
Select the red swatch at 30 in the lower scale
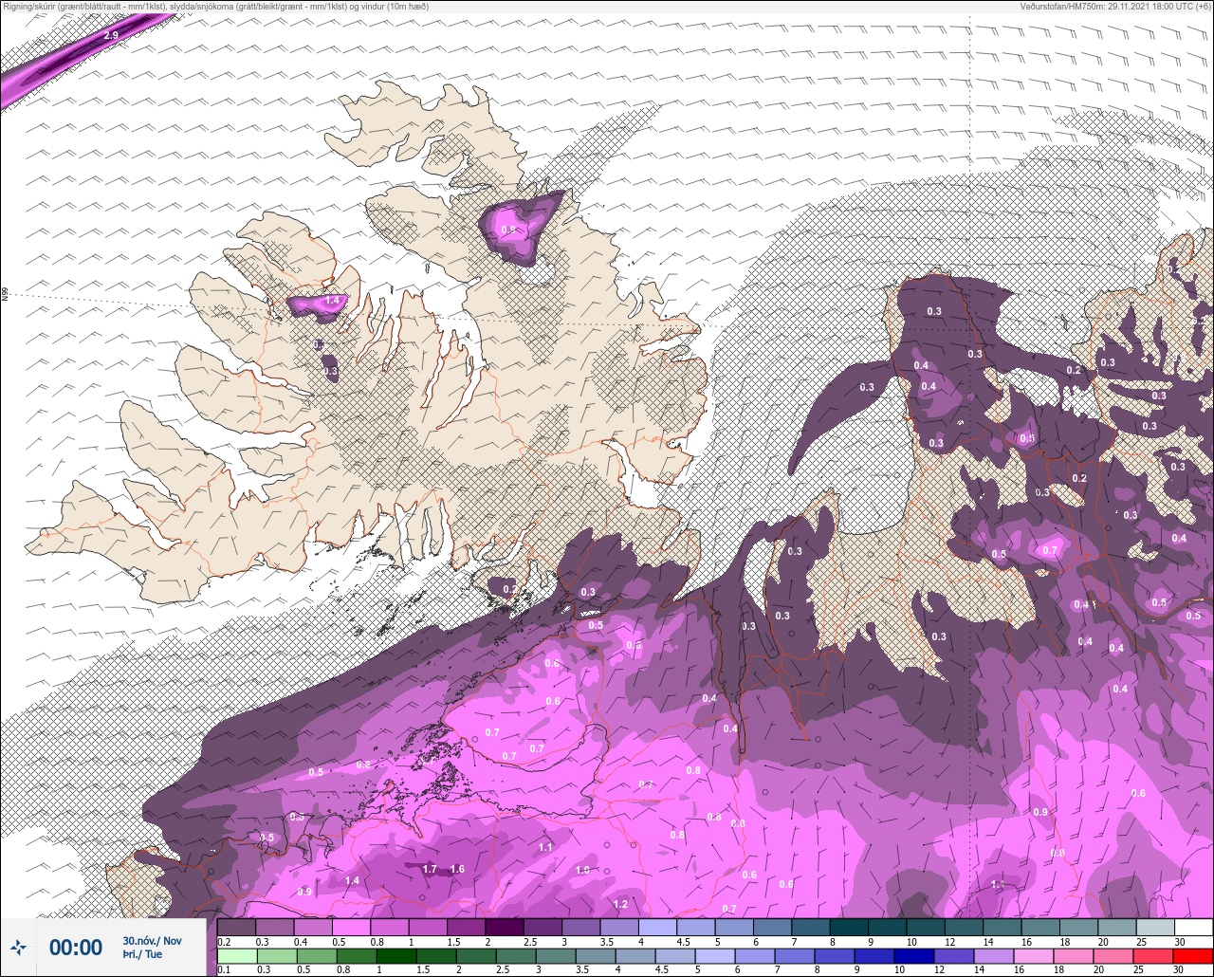click(1193, 955)
